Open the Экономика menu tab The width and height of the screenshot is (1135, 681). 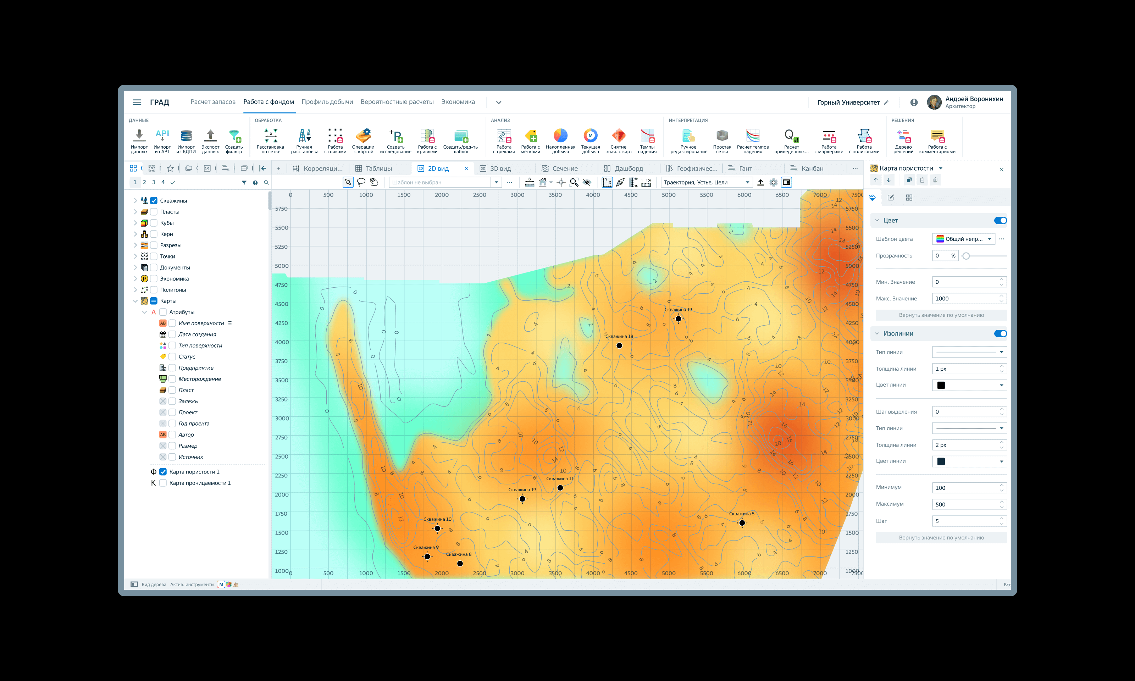(x=458, y=102)
